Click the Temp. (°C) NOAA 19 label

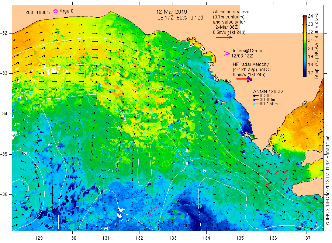click(x=317, y=46)
